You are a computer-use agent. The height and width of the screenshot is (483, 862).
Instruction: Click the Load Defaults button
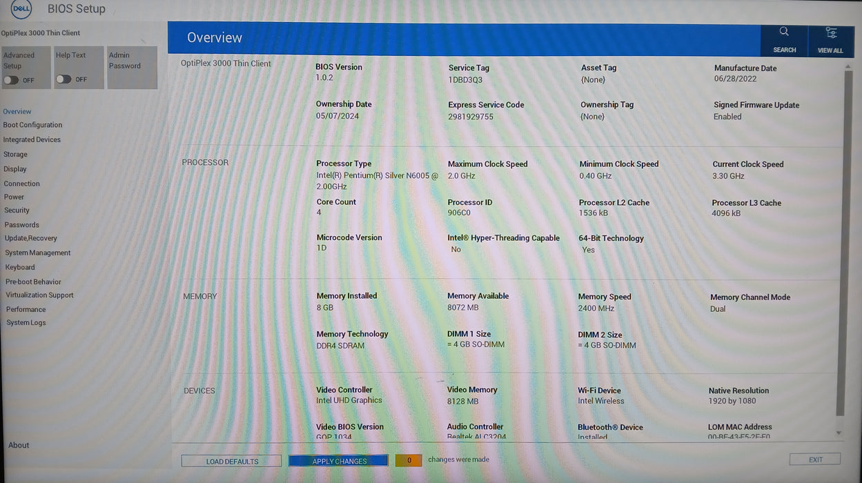coord(232,461)
